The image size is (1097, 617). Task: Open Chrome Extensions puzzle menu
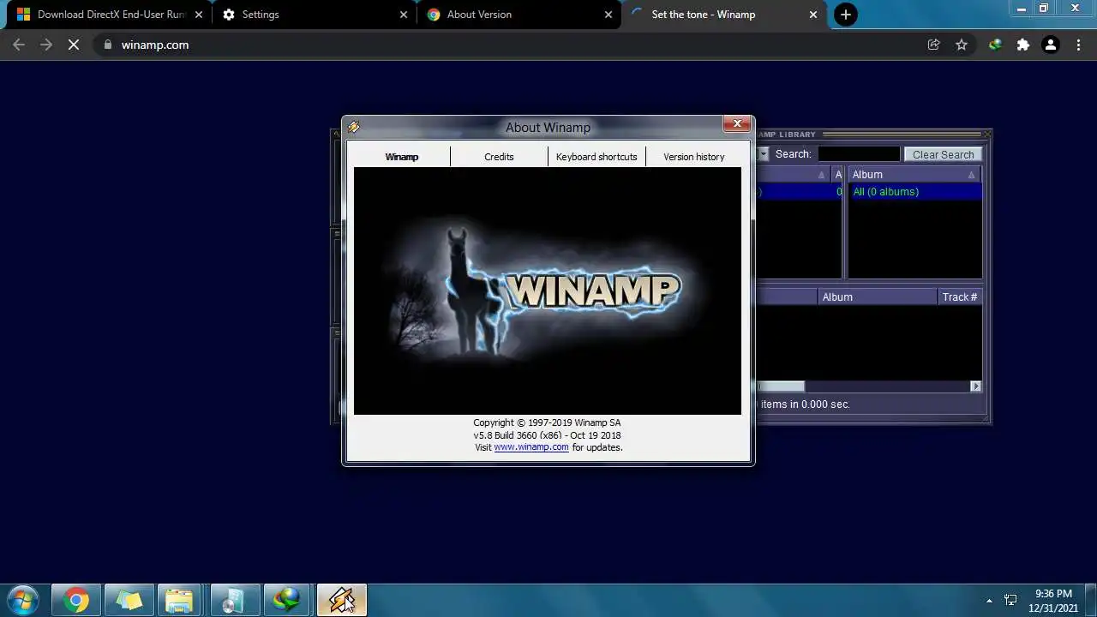tap(1022, 45)
